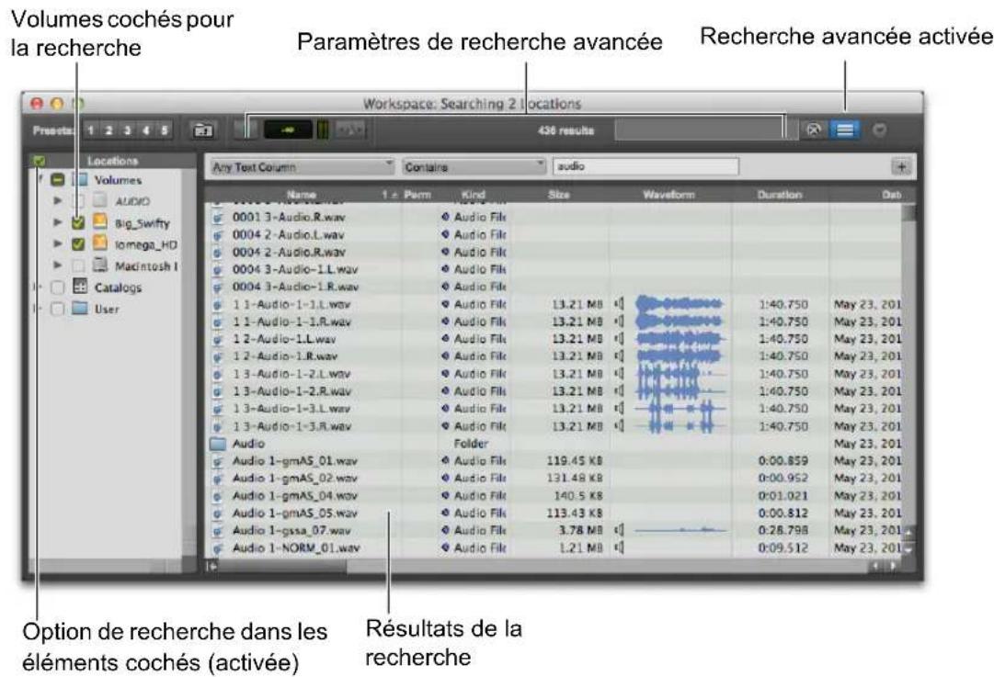Expand the User node
The image size is (994, 677).
click(x=38, y=309)
